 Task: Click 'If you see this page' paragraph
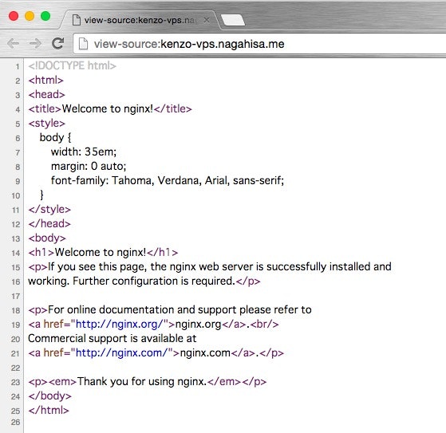(210, 267)
